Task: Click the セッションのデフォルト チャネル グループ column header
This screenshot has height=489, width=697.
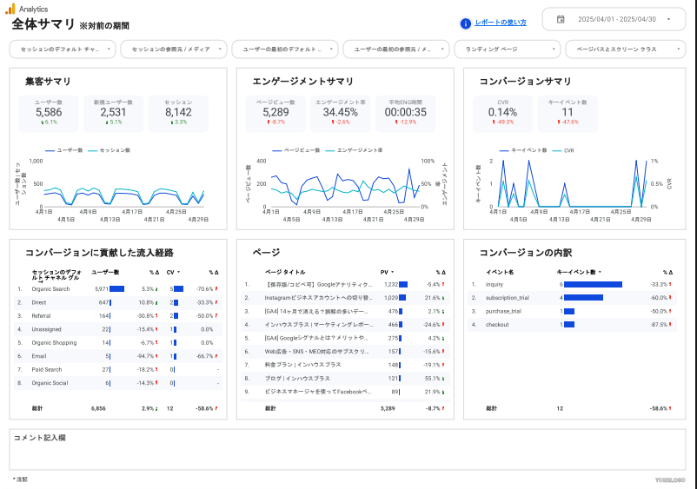Action: [56, 275]
